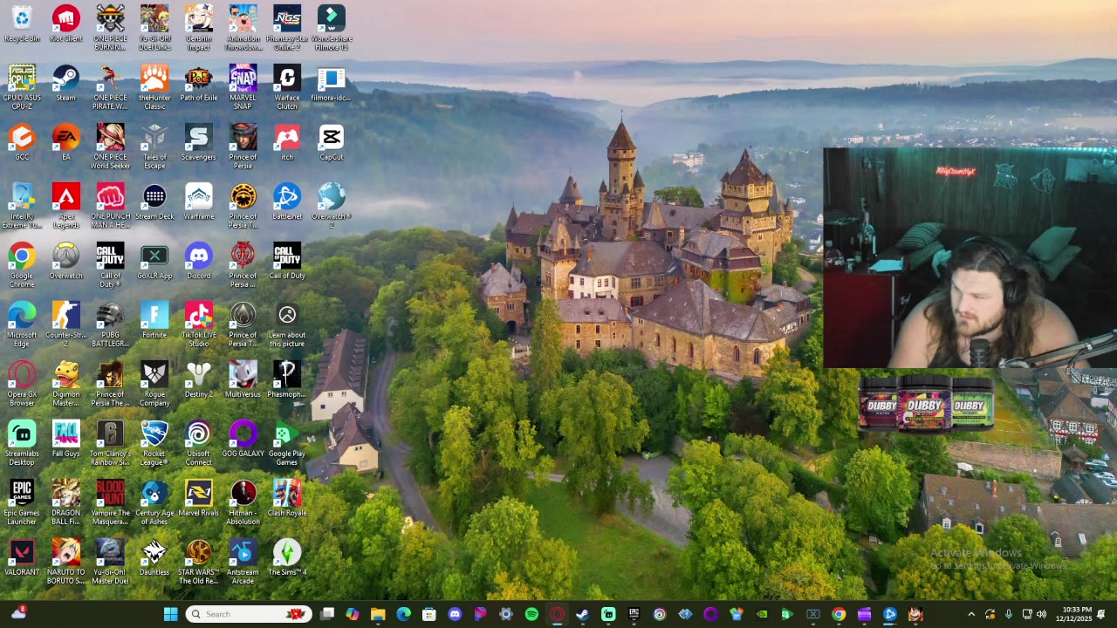Select the Marvel Rivals desktop icon

pos(198,499)
